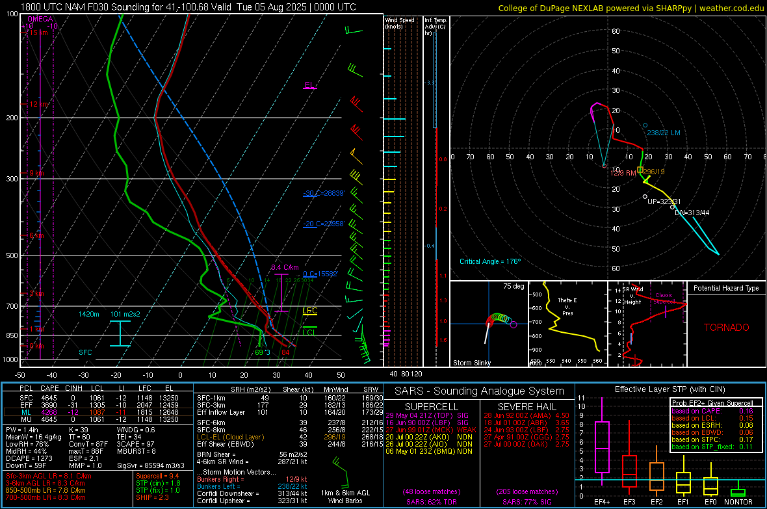Click the magenta "OMEGA" label on the skew-T

(40, 19)
